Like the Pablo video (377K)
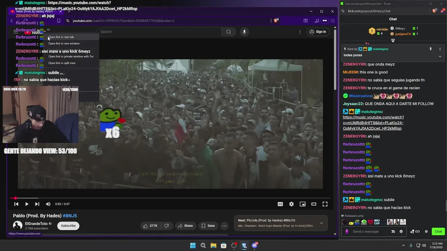 150,226
